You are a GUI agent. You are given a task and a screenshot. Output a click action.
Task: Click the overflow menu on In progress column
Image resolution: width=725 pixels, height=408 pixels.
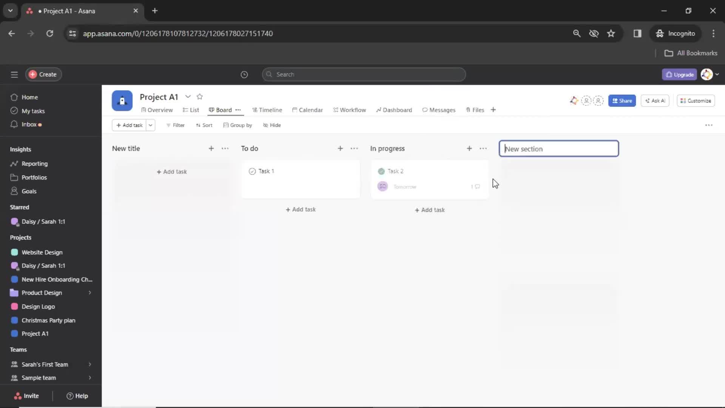point(483,148)
